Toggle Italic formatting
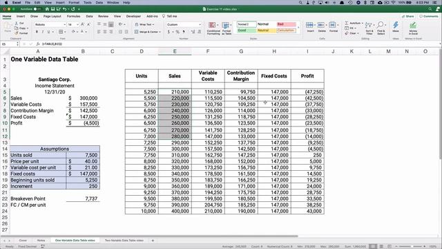Screen dimensions: 442x249 [43, 32]
